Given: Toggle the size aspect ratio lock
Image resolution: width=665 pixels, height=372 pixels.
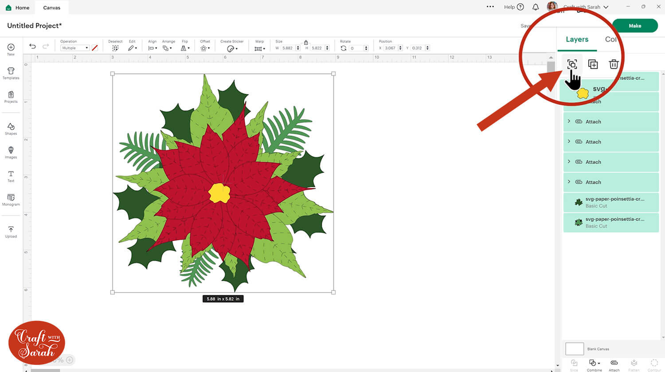Looking at the screenshot, I should pos(306,42).
